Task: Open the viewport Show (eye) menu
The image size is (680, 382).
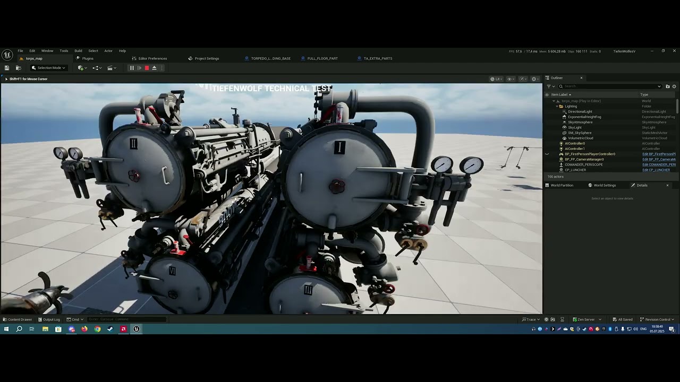Action: (x=511, y=79)
